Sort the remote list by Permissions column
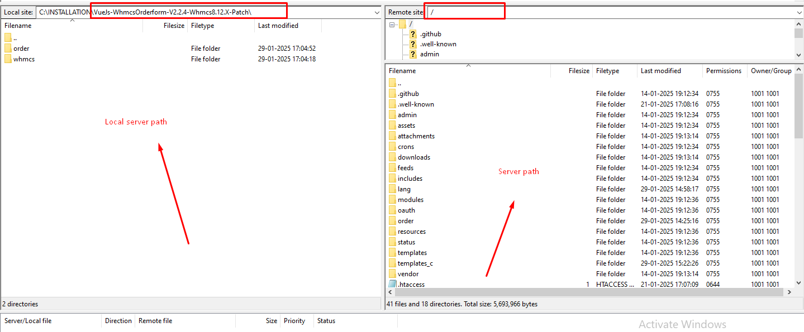804x332 pixels. (724, 71)
